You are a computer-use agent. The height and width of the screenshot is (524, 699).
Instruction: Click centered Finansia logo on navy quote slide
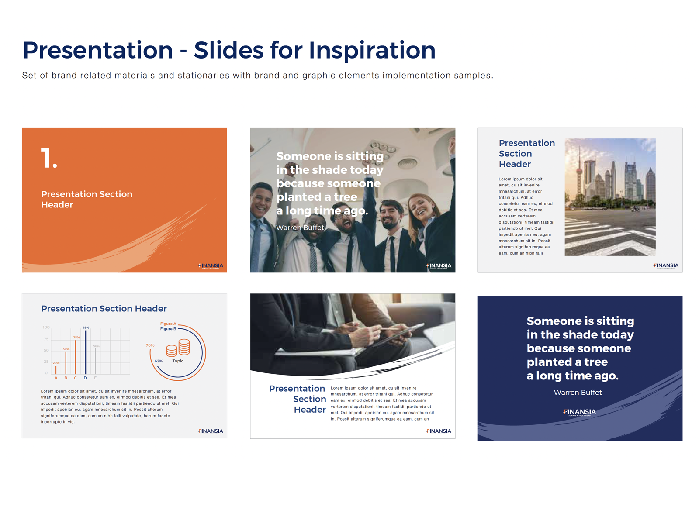click(x=580, y=412)
